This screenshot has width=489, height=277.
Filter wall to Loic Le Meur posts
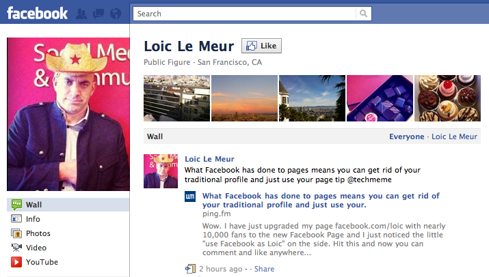tap(454, 136)
